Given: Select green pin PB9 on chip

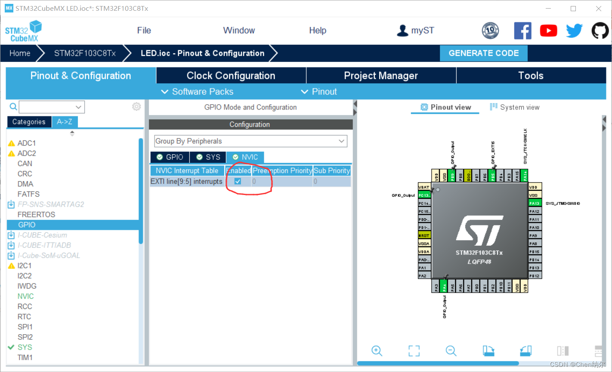Looking at the screenshot, I should [x=452, y=175].
